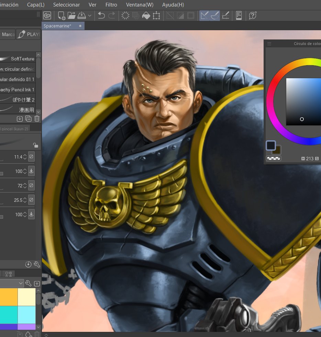This screenshot has height=337, width=321.
Task: Click the Redo arrow icon
Action: click(x=111, y=15)
